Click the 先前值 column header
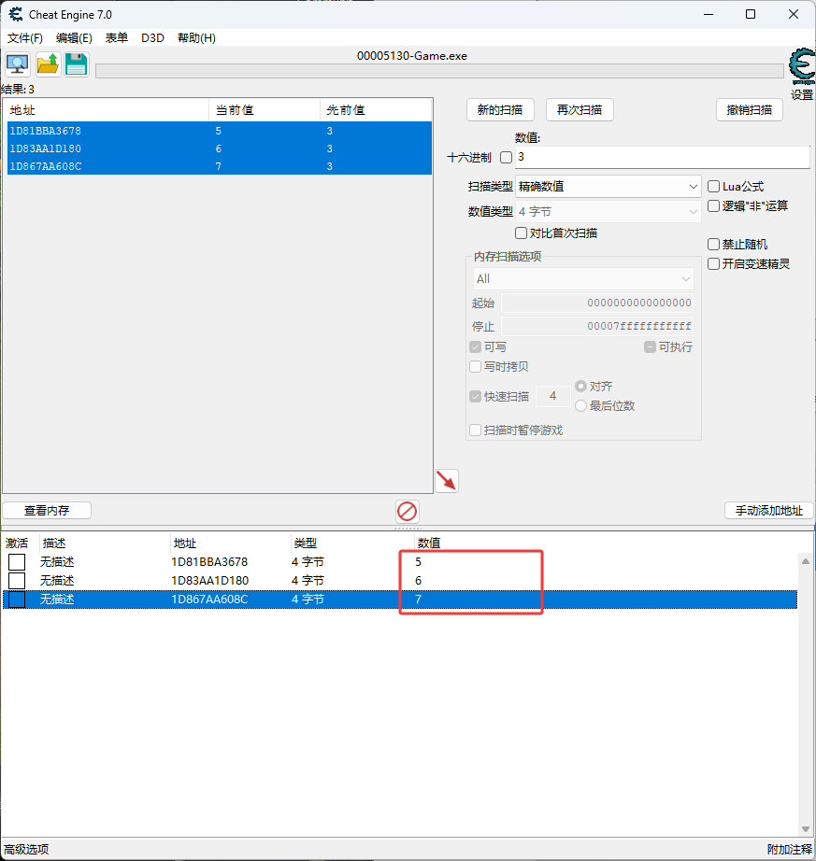This screenshot has height=861, width=816. (x=376, y=110)
